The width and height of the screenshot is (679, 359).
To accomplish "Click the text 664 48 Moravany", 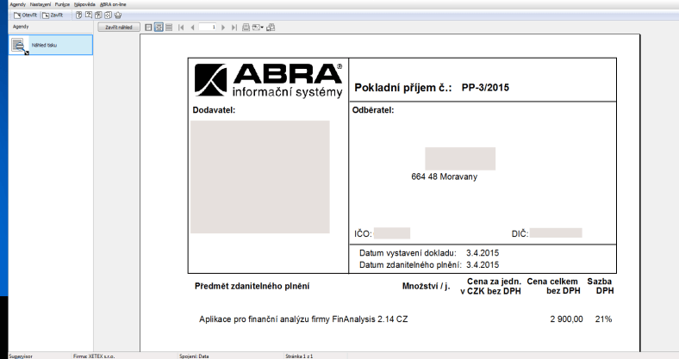I will 445,176.
